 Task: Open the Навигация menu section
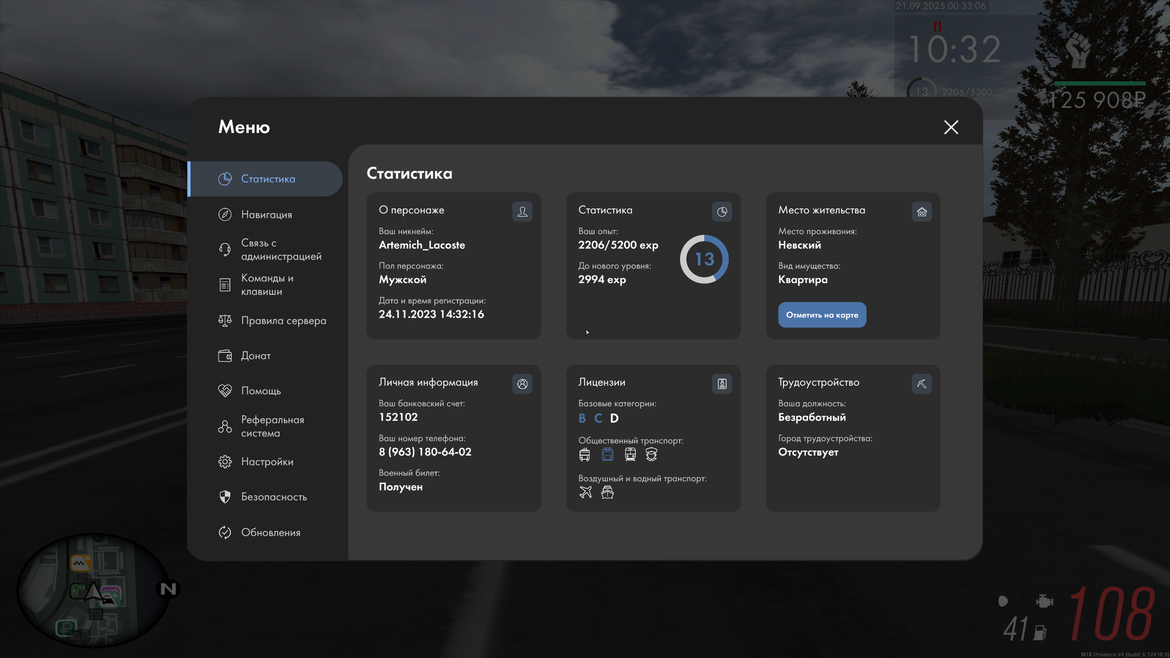click(x=266, y=214)
